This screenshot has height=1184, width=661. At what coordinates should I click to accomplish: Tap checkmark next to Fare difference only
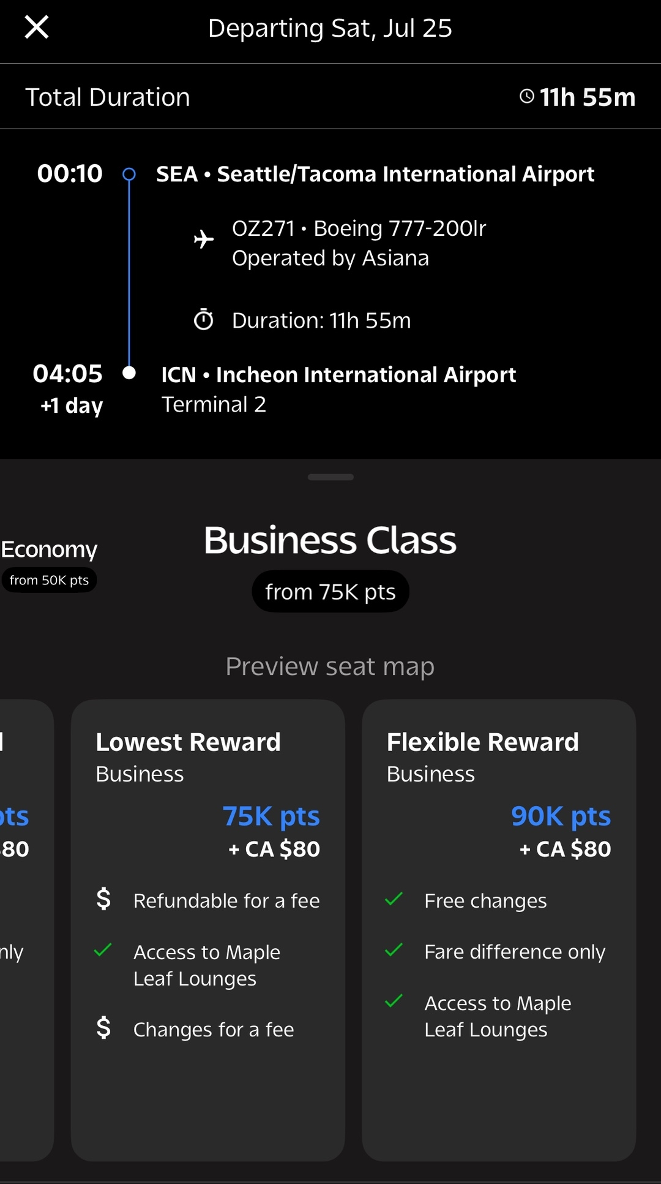click(x=394, y=951)
